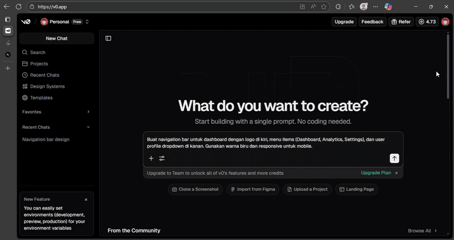Screen dimensions: 454x240
Task: Collapse the Recent Chats section
Action: coord(56,127)
